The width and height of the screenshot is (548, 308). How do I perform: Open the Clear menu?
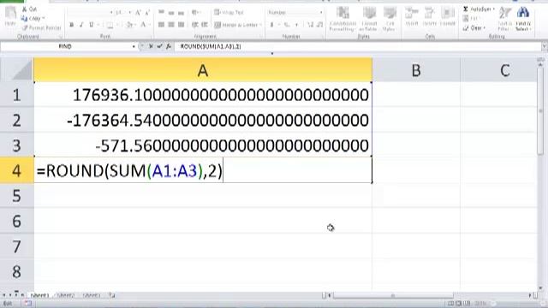click(474, 28)
